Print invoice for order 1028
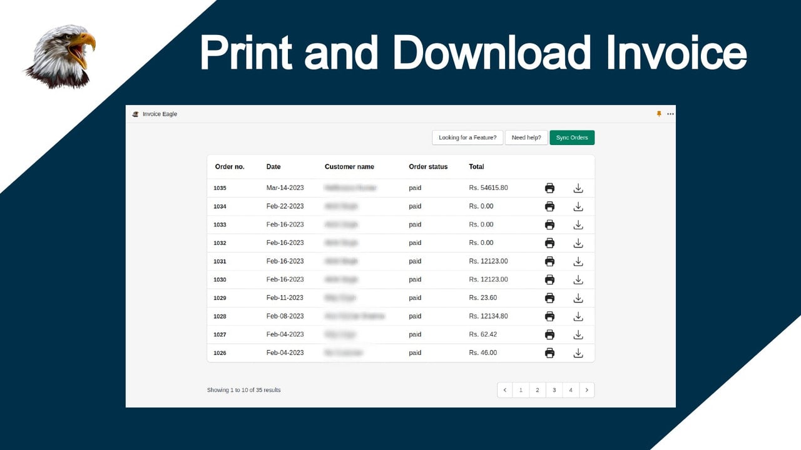Viewport: 801px width, 450px height. point(549,316)
